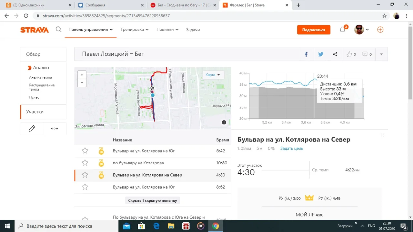The height and width of the screenshot is (232, 413).
Task: Bookmark this page with the star
Action: pyautogui.click(x=385, y=15)
